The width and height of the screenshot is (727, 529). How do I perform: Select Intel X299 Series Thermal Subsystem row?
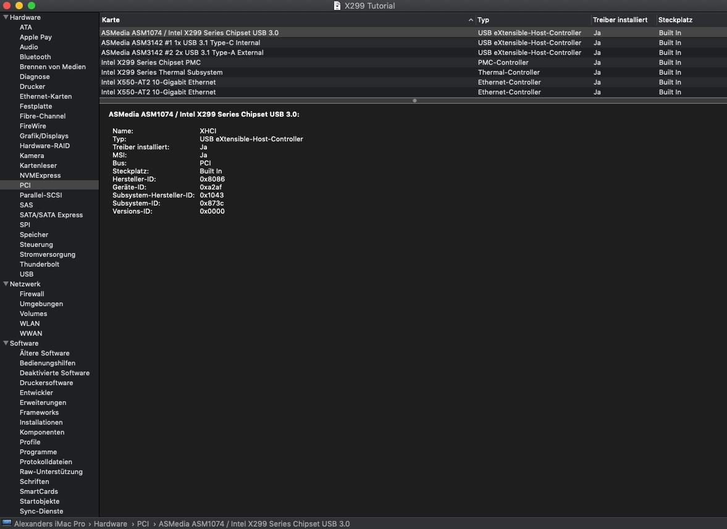click(x=414, y=72)
